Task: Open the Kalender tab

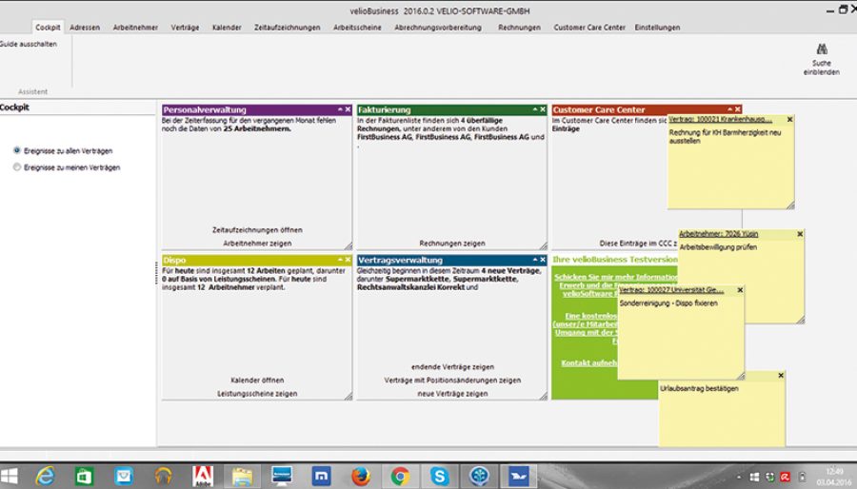Action: [x=227, y=28]
